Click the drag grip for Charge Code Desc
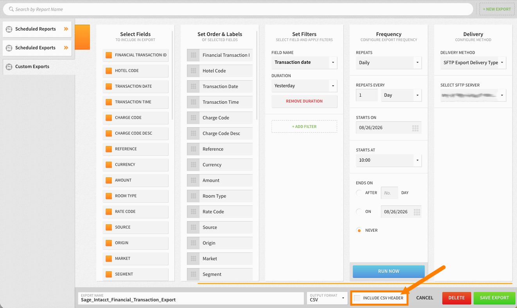This screenshot has height=308, width=517. [193, 133]
